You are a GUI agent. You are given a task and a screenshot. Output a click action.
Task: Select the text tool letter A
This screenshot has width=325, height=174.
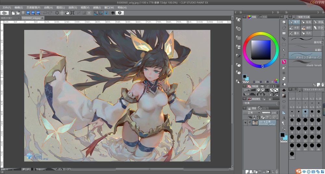[x=284, y=118]
